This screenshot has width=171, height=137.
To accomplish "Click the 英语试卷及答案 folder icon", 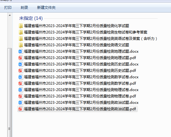I will coord(21,39).
